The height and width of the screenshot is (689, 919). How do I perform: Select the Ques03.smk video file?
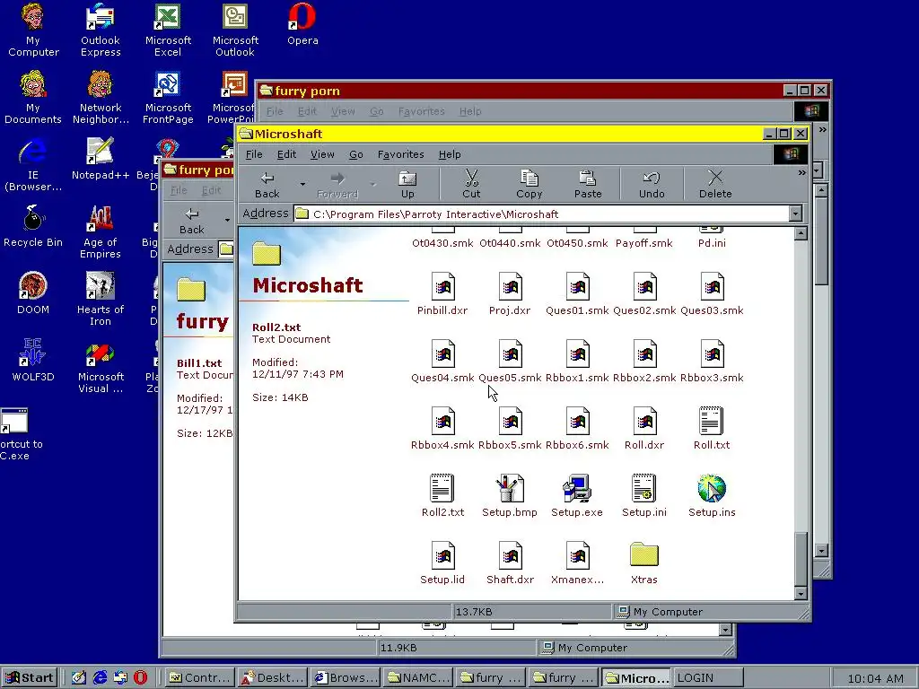[x=712, y=294]
